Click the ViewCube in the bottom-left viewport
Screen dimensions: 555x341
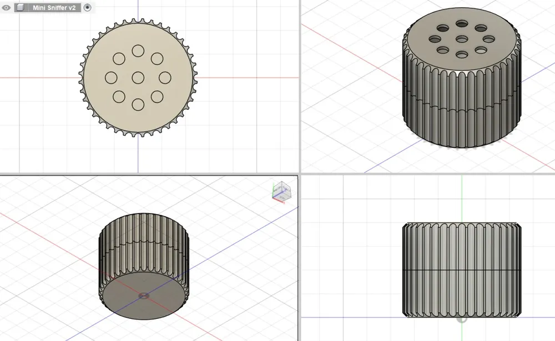(281, 192)
